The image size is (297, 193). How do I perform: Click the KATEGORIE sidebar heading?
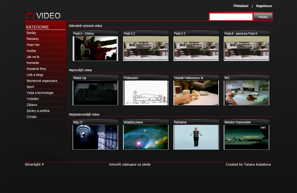[37, 27]
